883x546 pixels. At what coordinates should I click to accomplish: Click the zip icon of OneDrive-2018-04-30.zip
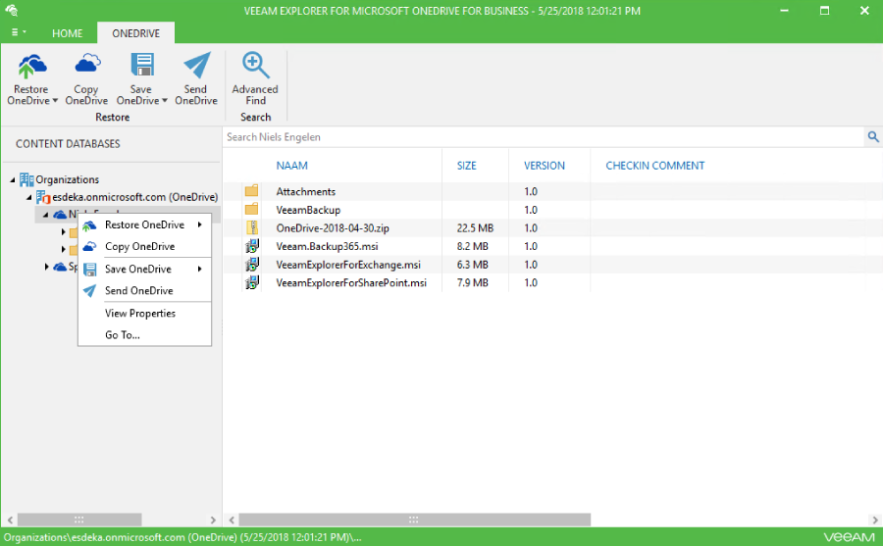[x=252, y=227]
